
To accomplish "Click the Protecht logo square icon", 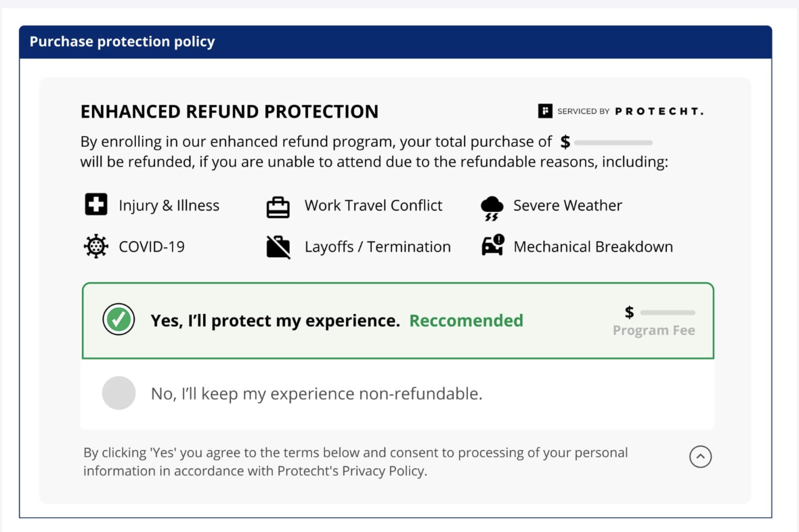I will point(545,111).
